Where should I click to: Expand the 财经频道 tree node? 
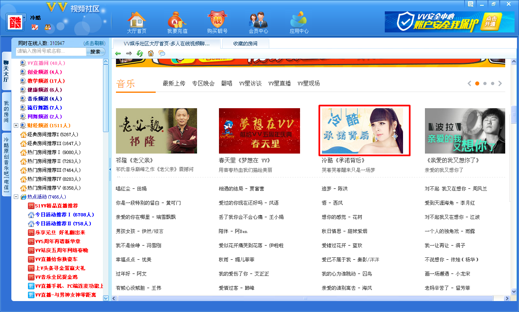click(x=16, y=126)
